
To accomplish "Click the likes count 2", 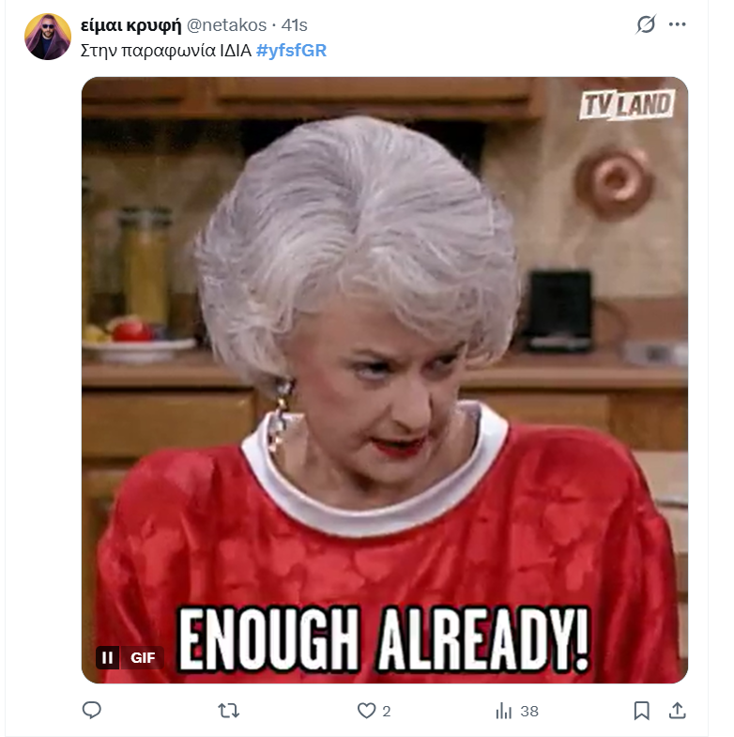I will (x=387, y=711).
